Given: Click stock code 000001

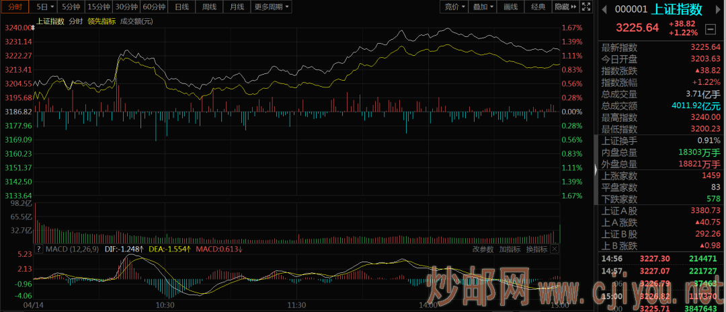Looking at the screenshot, I should (631, 9).
